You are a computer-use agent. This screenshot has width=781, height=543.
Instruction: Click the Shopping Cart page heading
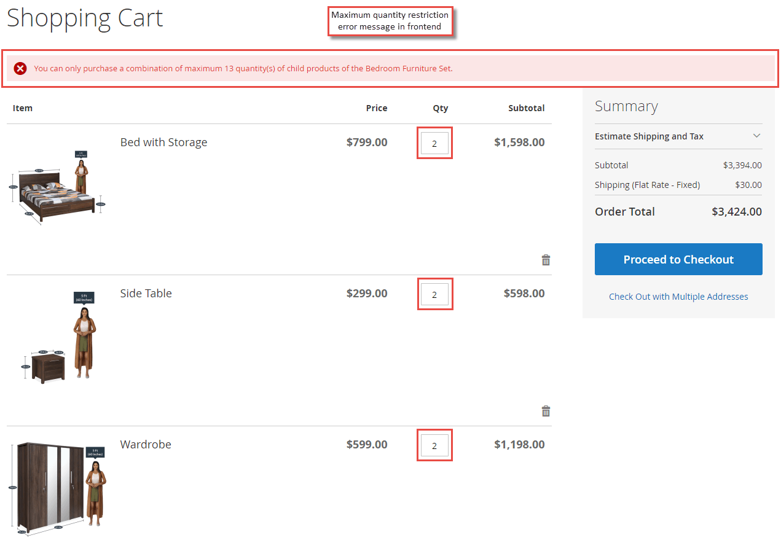tap(85, 18)
